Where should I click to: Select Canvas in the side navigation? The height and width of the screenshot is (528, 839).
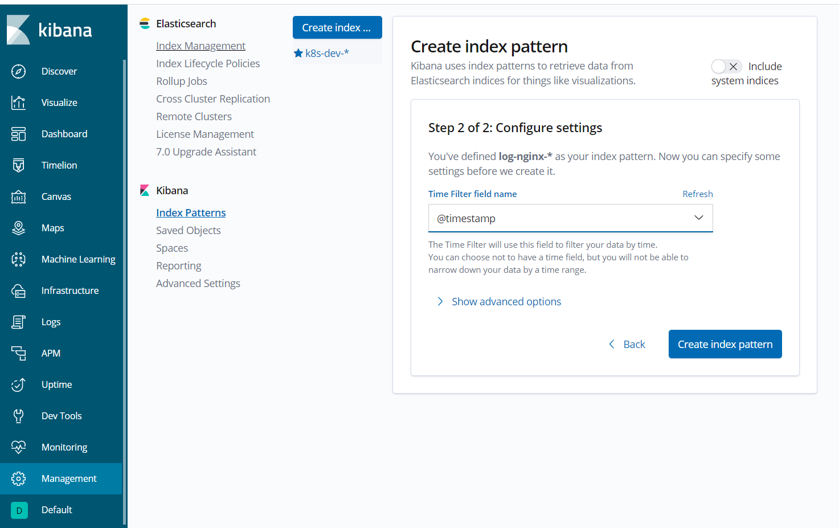click(x=56, y=197)
